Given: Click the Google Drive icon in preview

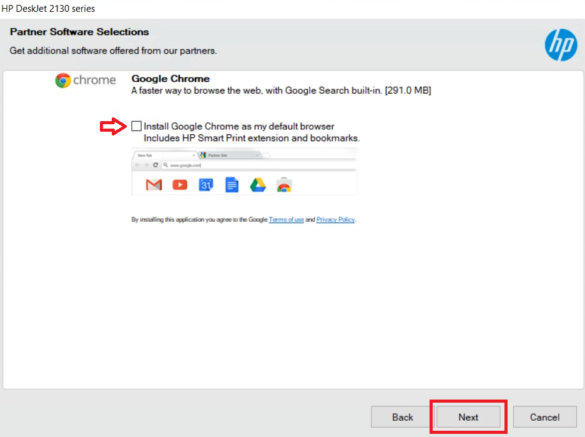Looking at the screenshot, I should [x=258, y=185].
